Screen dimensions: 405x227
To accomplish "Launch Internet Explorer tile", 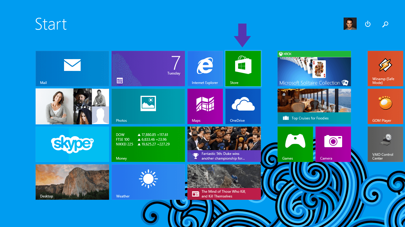I will (x=205, y=69).
